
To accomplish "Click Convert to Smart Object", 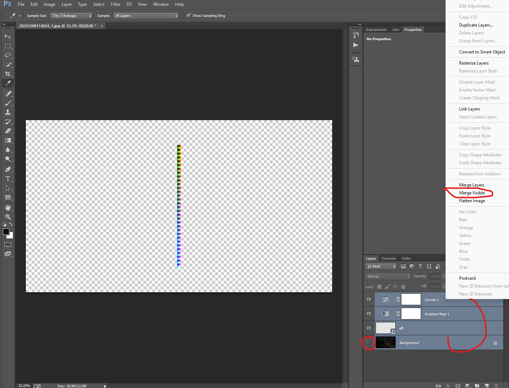I will click(482, 52).
